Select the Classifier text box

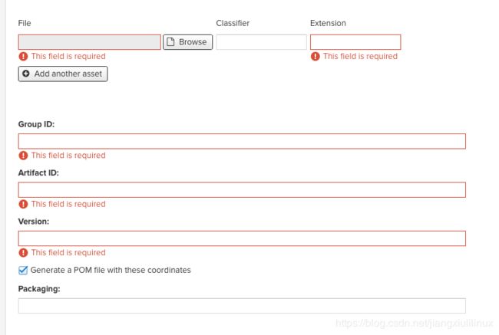pos(261,42)
